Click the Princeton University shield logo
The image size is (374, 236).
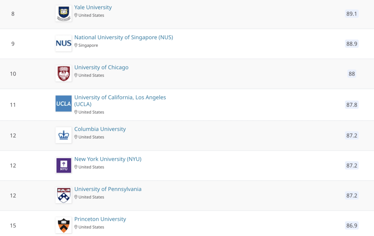click(63, 225)
